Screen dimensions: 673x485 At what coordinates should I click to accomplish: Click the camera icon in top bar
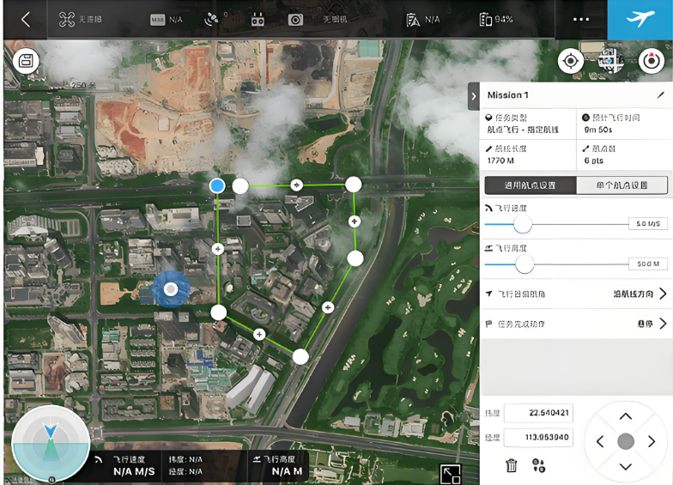pyautogui.click(x=295, y=20)
